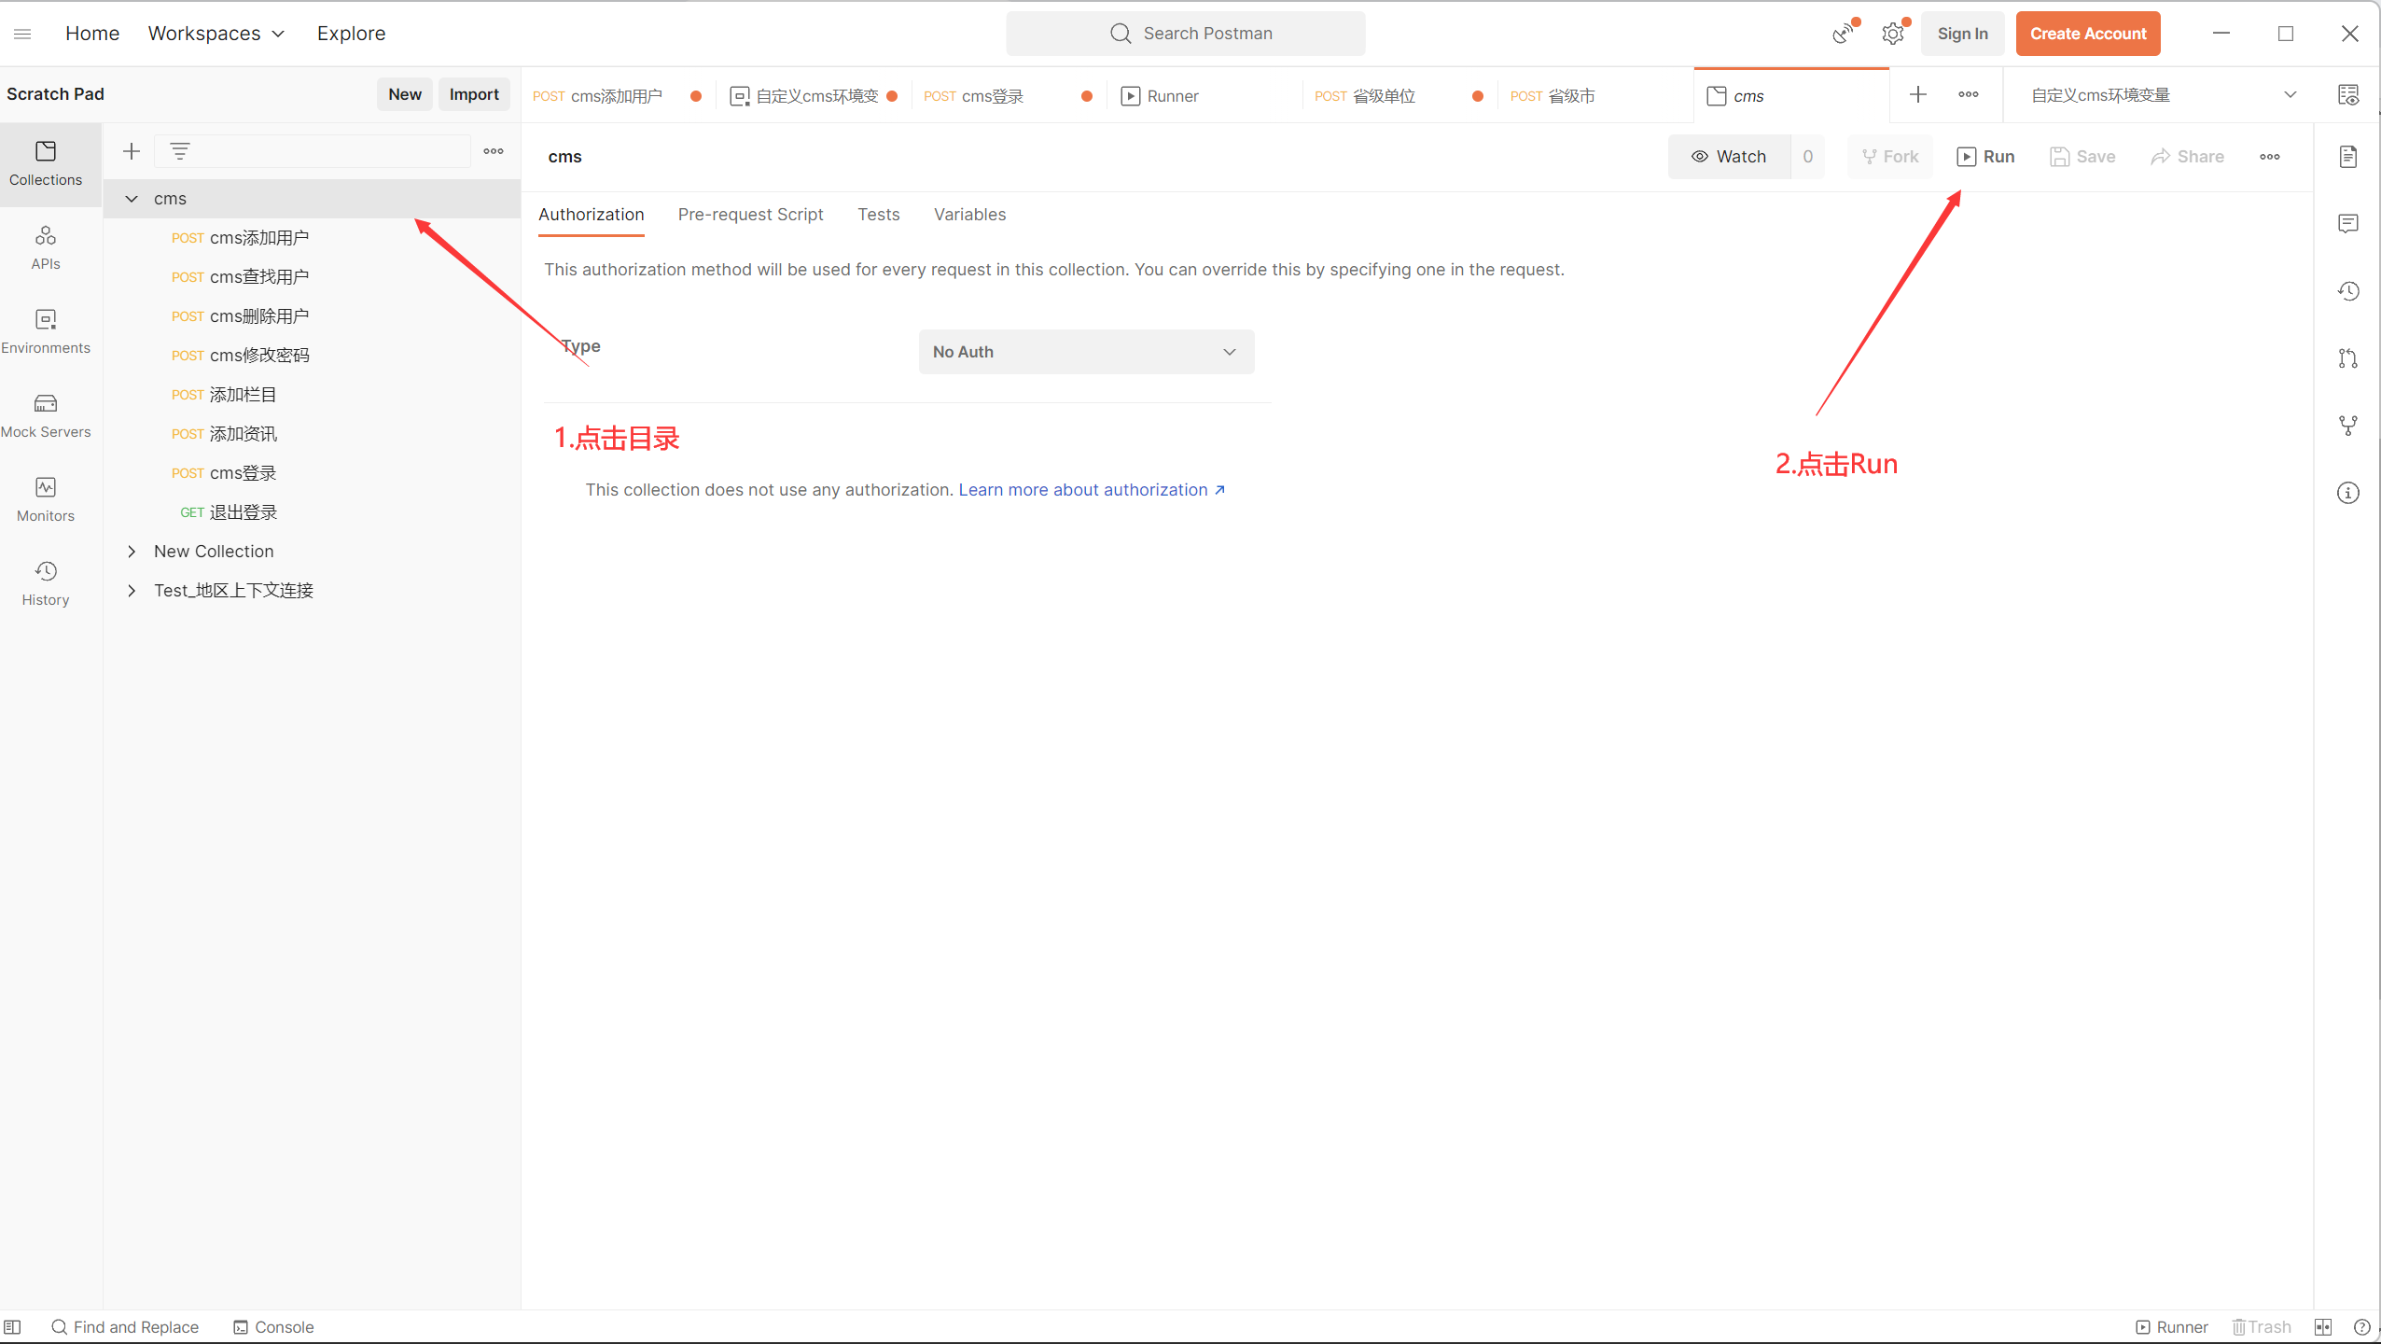Open the History sidebar section
This screenshot has width=2381, height=1344.
point(46,582)
